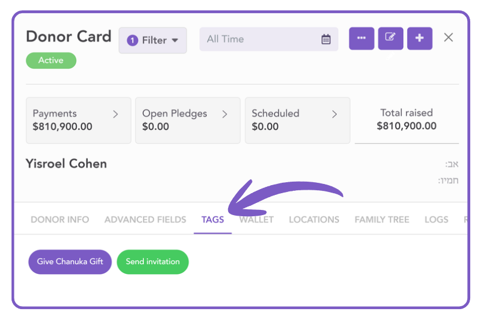Close the Donor Card panel
The width and height of the screenshot is (480, 316).
click(x=448, y=37)
